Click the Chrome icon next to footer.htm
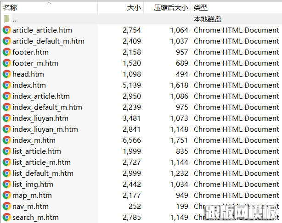The height and width of the screenshot is (223, 282). pos(6,52)
